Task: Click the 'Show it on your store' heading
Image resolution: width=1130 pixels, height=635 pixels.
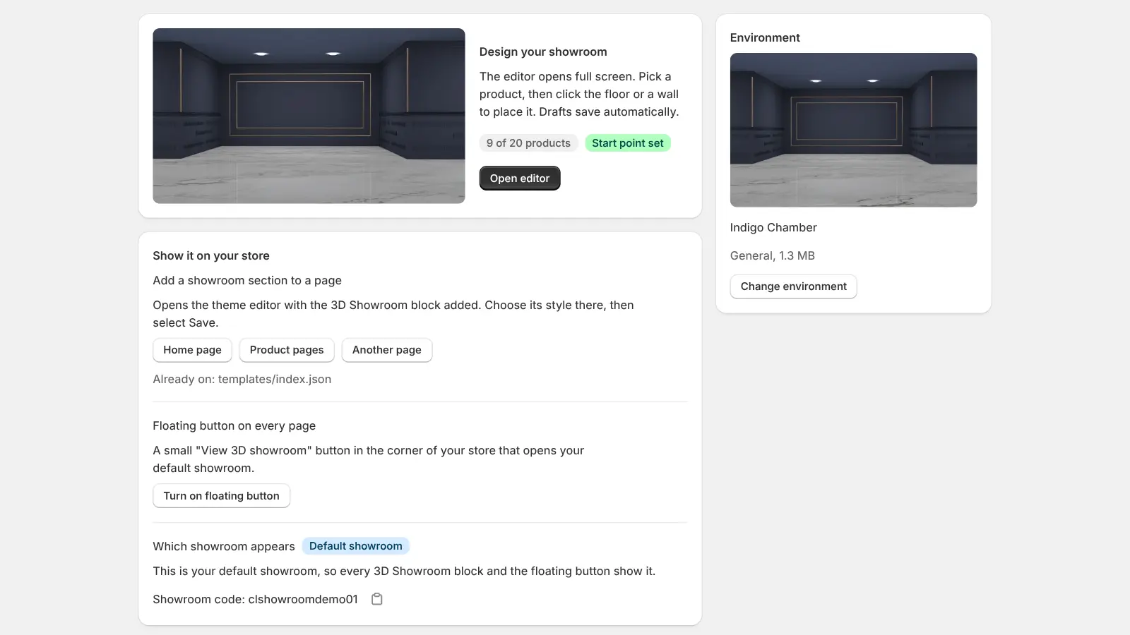Action: [211, 255]
